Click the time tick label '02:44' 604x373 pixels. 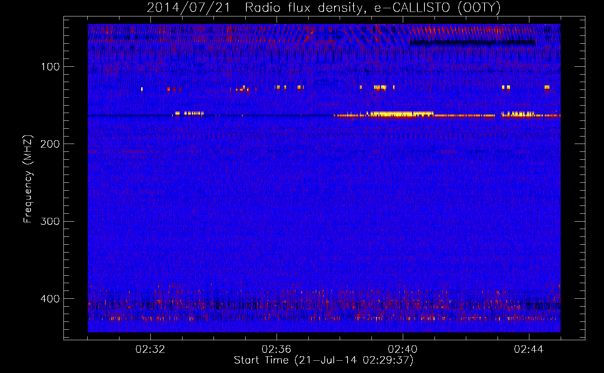tap(529, 350)
